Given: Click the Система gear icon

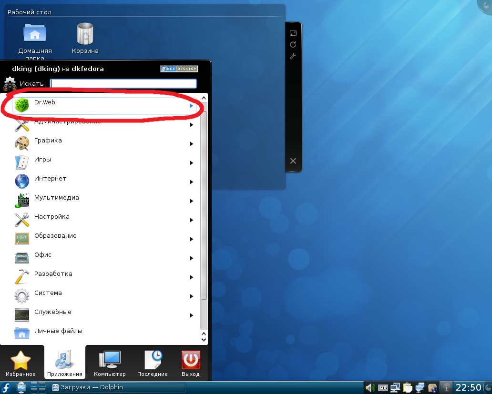Looking at the screenshot, I should coord(21,296).
